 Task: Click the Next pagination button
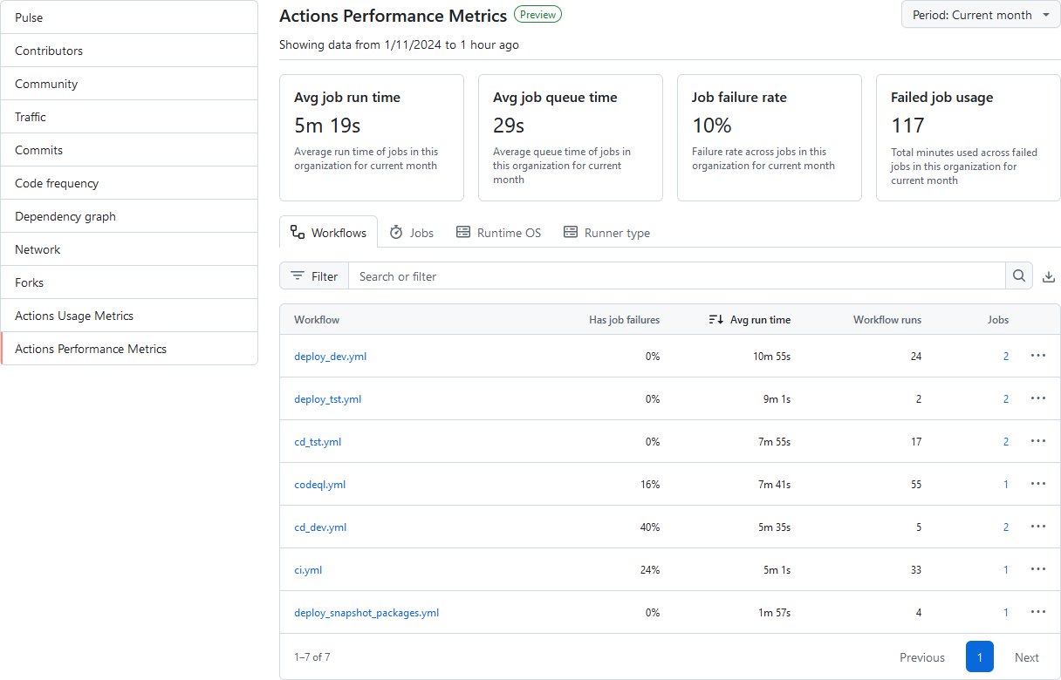(x=1026, y=657)
